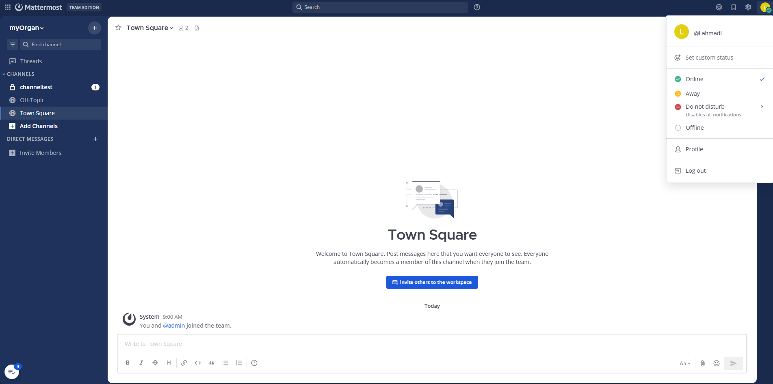This screenshot has width=773, height=384.
Task: Open Threads in sidebar
Action: (54, 61)
